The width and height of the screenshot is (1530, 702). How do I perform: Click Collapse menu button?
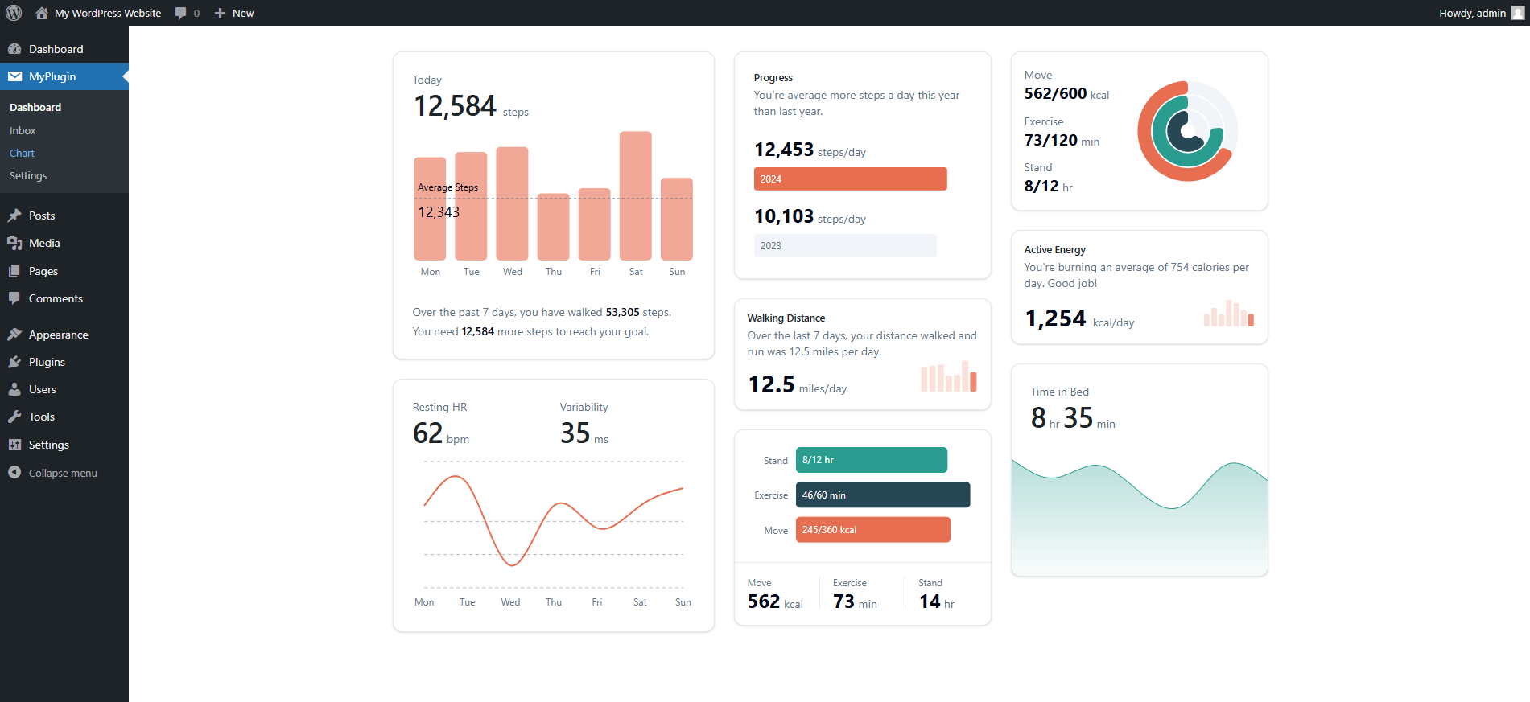63,473
